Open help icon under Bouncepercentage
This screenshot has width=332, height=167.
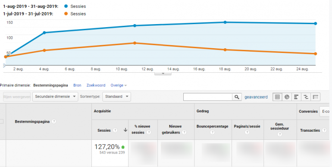click(x=213, y=132)
